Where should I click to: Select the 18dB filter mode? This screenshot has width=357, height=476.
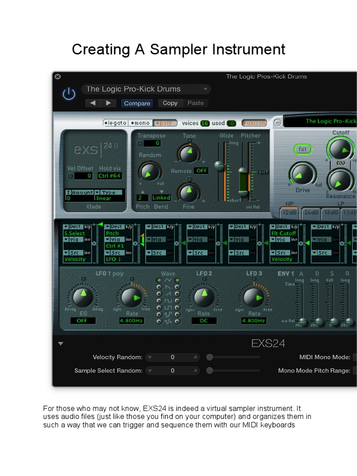[331, 213]
